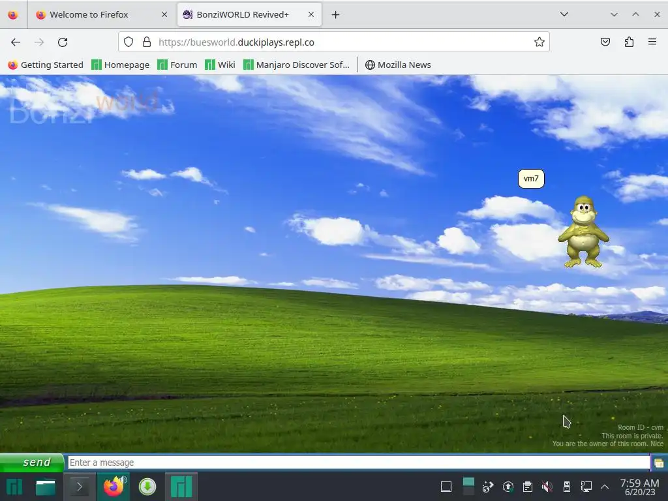Launch terminal from the taskbar

click(x=79, y=487)
